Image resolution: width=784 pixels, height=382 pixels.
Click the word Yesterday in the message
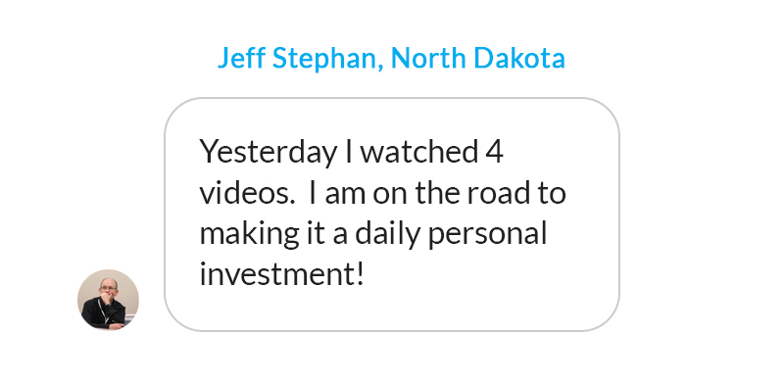(x=268, y=152)
